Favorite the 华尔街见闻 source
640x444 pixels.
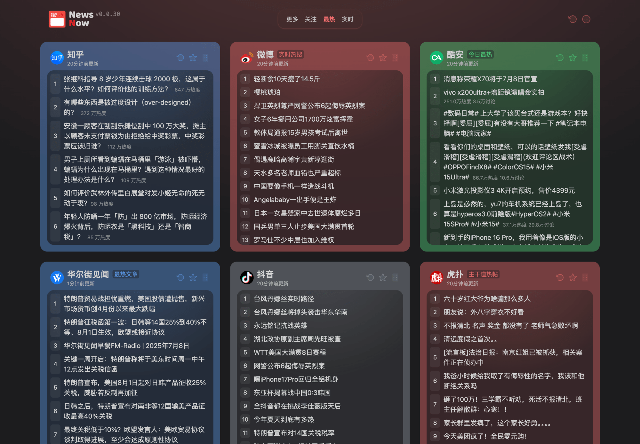coord(193,277)
